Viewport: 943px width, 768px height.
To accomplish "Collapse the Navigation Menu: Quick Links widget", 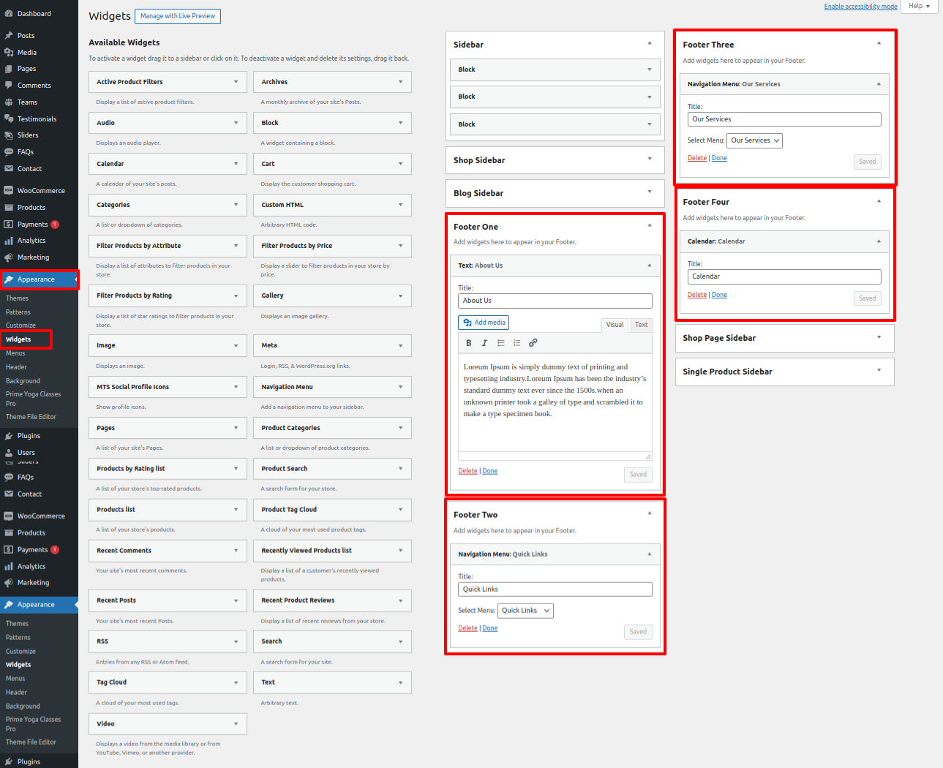I will [650, 554].
